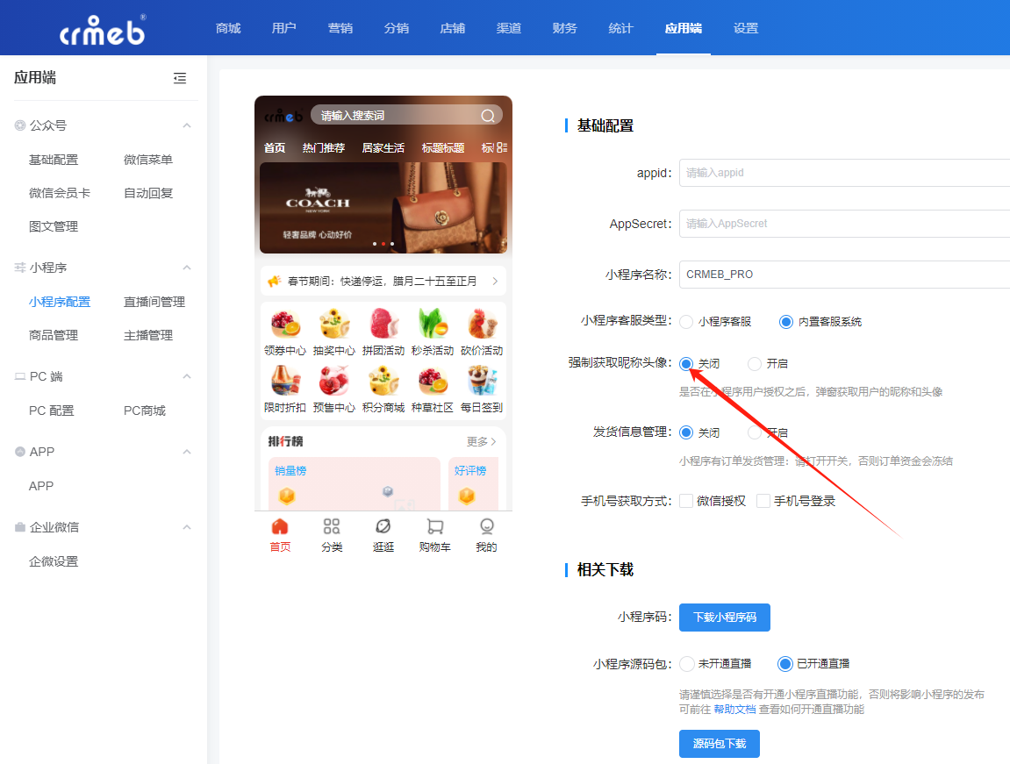Collapse the 公众号 sidebar section
This screenshot has height=764, width=1010.
click(187, 125)
